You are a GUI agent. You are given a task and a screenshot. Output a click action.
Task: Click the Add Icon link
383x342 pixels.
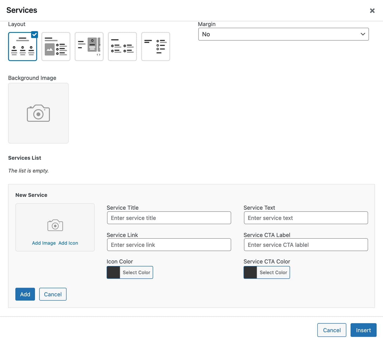[68, 243]
